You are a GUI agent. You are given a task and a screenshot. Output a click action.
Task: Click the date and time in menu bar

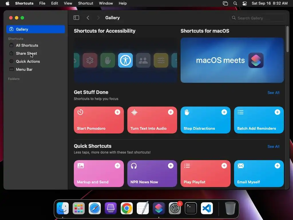coord(270,3)
